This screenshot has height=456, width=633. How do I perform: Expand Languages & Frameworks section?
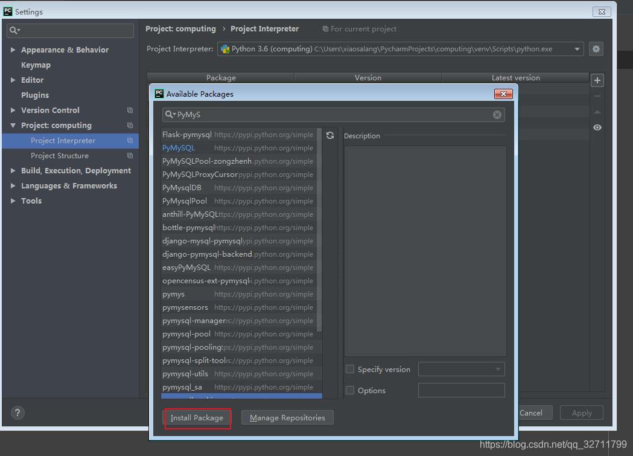tap(13, 186)
